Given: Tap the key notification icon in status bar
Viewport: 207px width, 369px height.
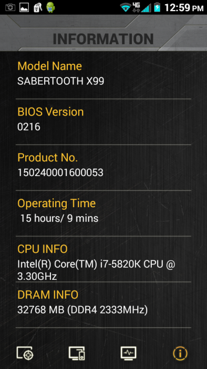Looking at the screenshot, I should pyautogui.click(x=37, y=7).
